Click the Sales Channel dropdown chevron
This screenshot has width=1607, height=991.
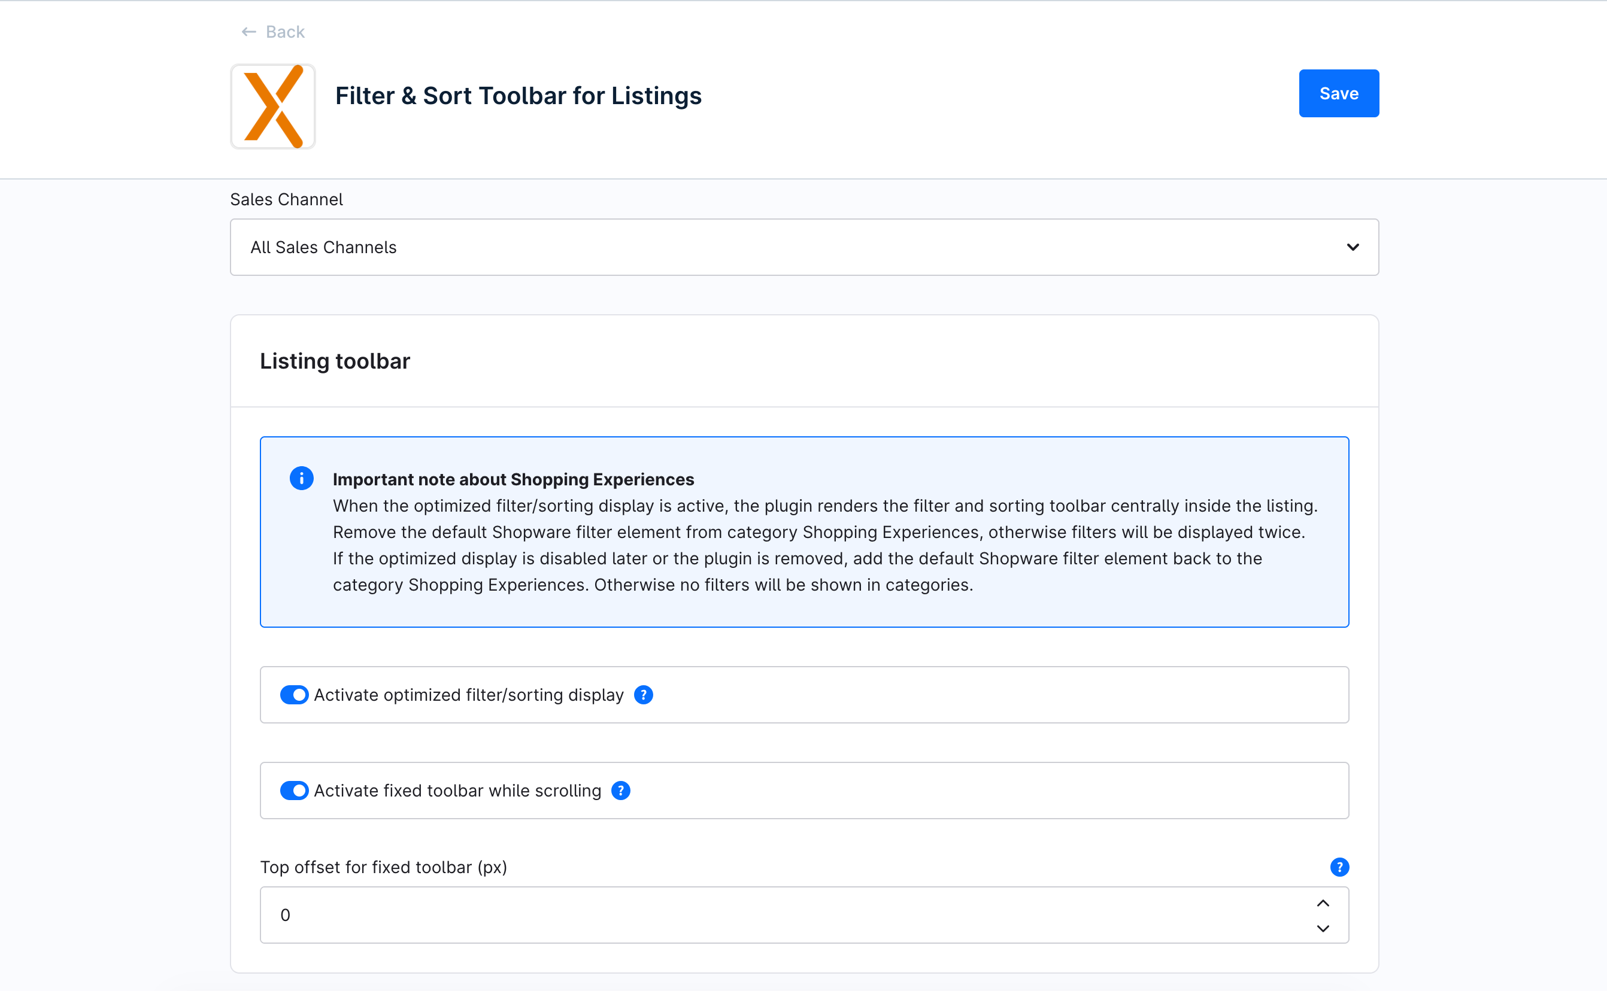[x=1353, y=247]
